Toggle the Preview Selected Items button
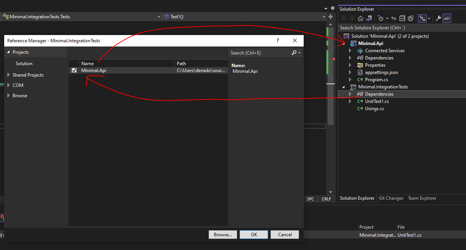Image resolution: width=466 pixels, height=250 pixels. pos(447,18)
